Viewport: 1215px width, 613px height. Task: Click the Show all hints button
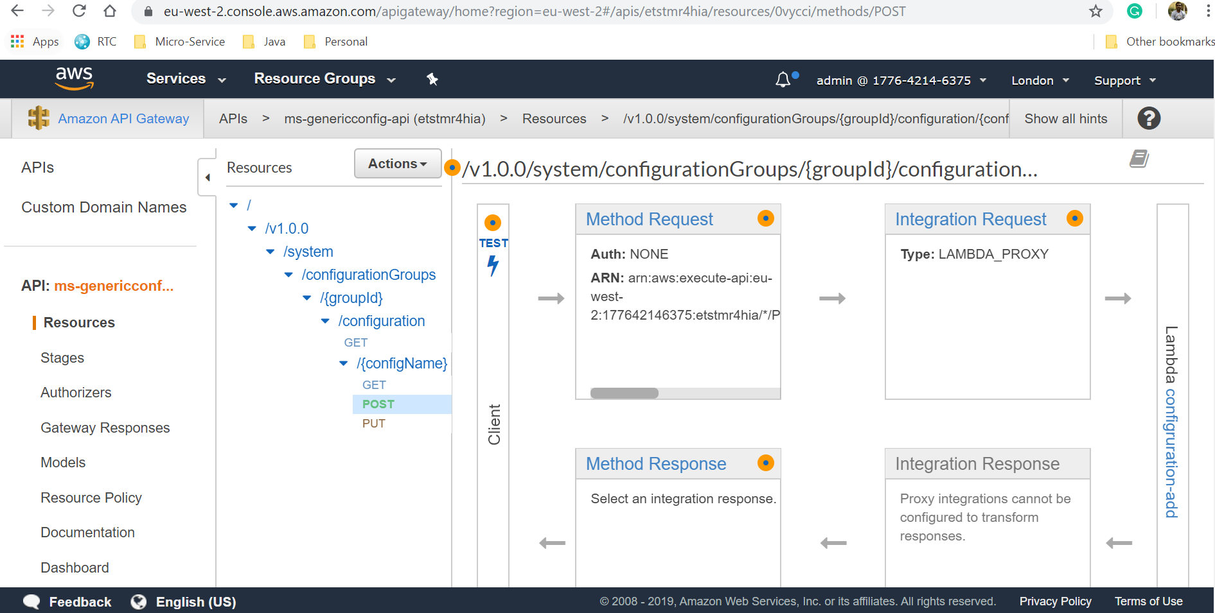pos(1065,119)
